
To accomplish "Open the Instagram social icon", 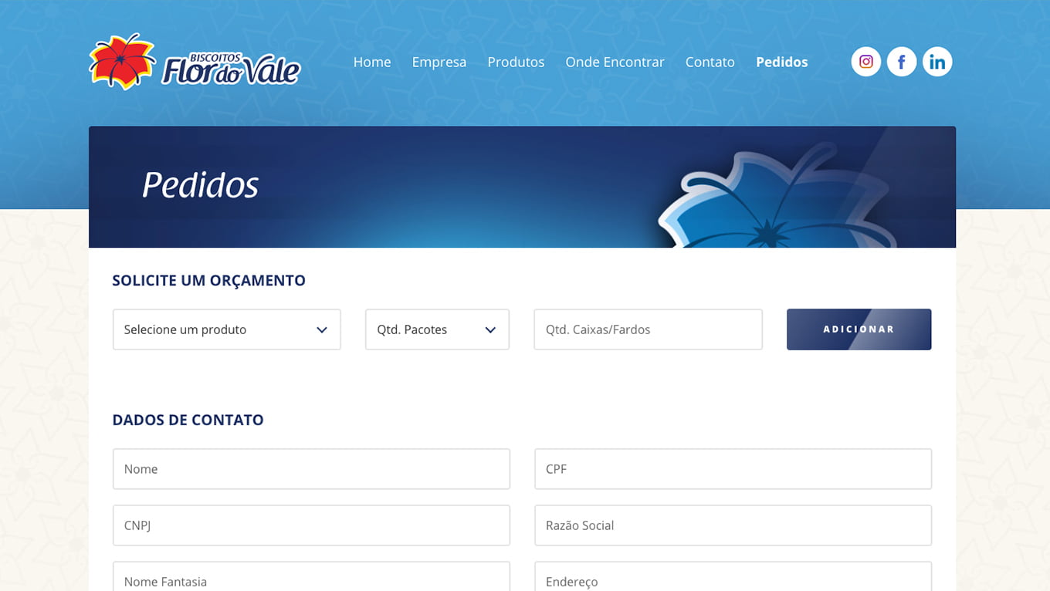I will 865,62.
